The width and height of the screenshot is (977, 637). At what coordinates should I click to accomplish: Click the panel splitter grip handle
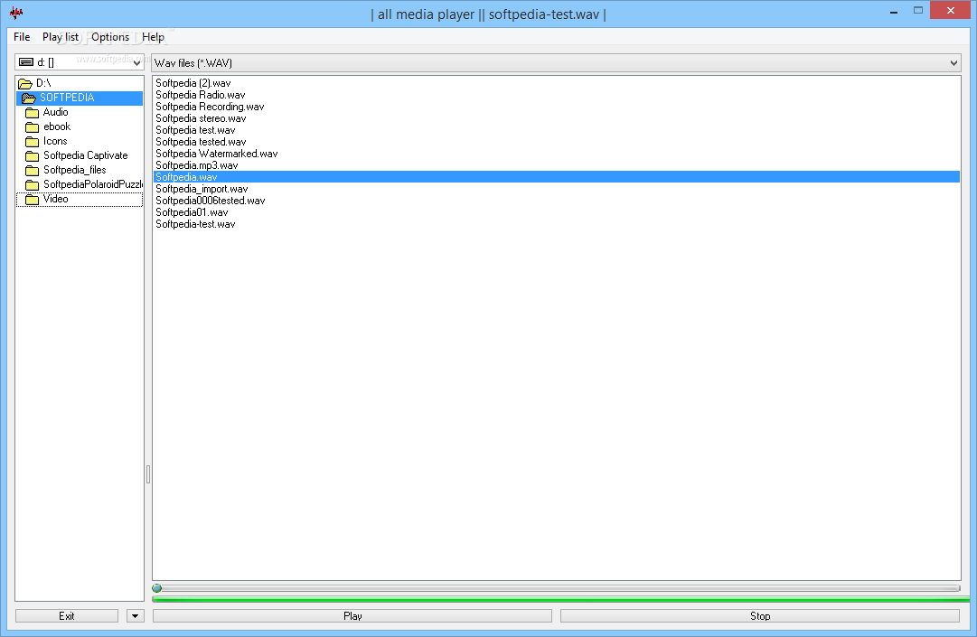(x=147, y=474)
